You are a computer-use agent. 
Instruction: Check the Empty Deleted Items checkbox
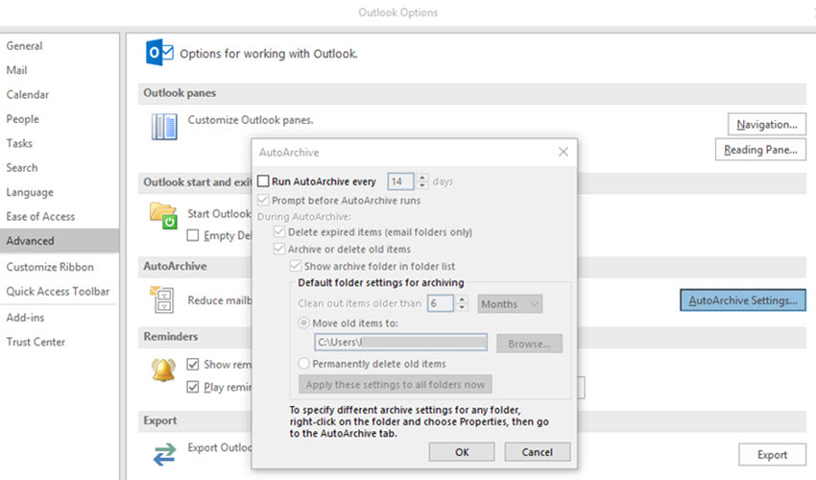(x=193, y=235)
